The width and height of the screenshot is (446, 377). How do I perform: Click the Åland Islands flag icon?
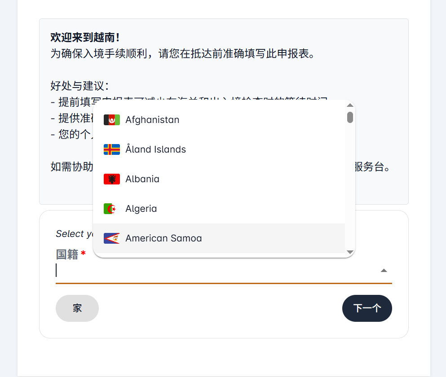pyautogui.click(x=111, y=149)
